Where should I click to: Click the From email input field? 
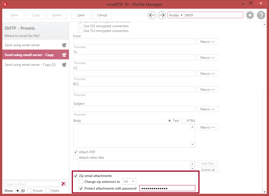[134, 41]
